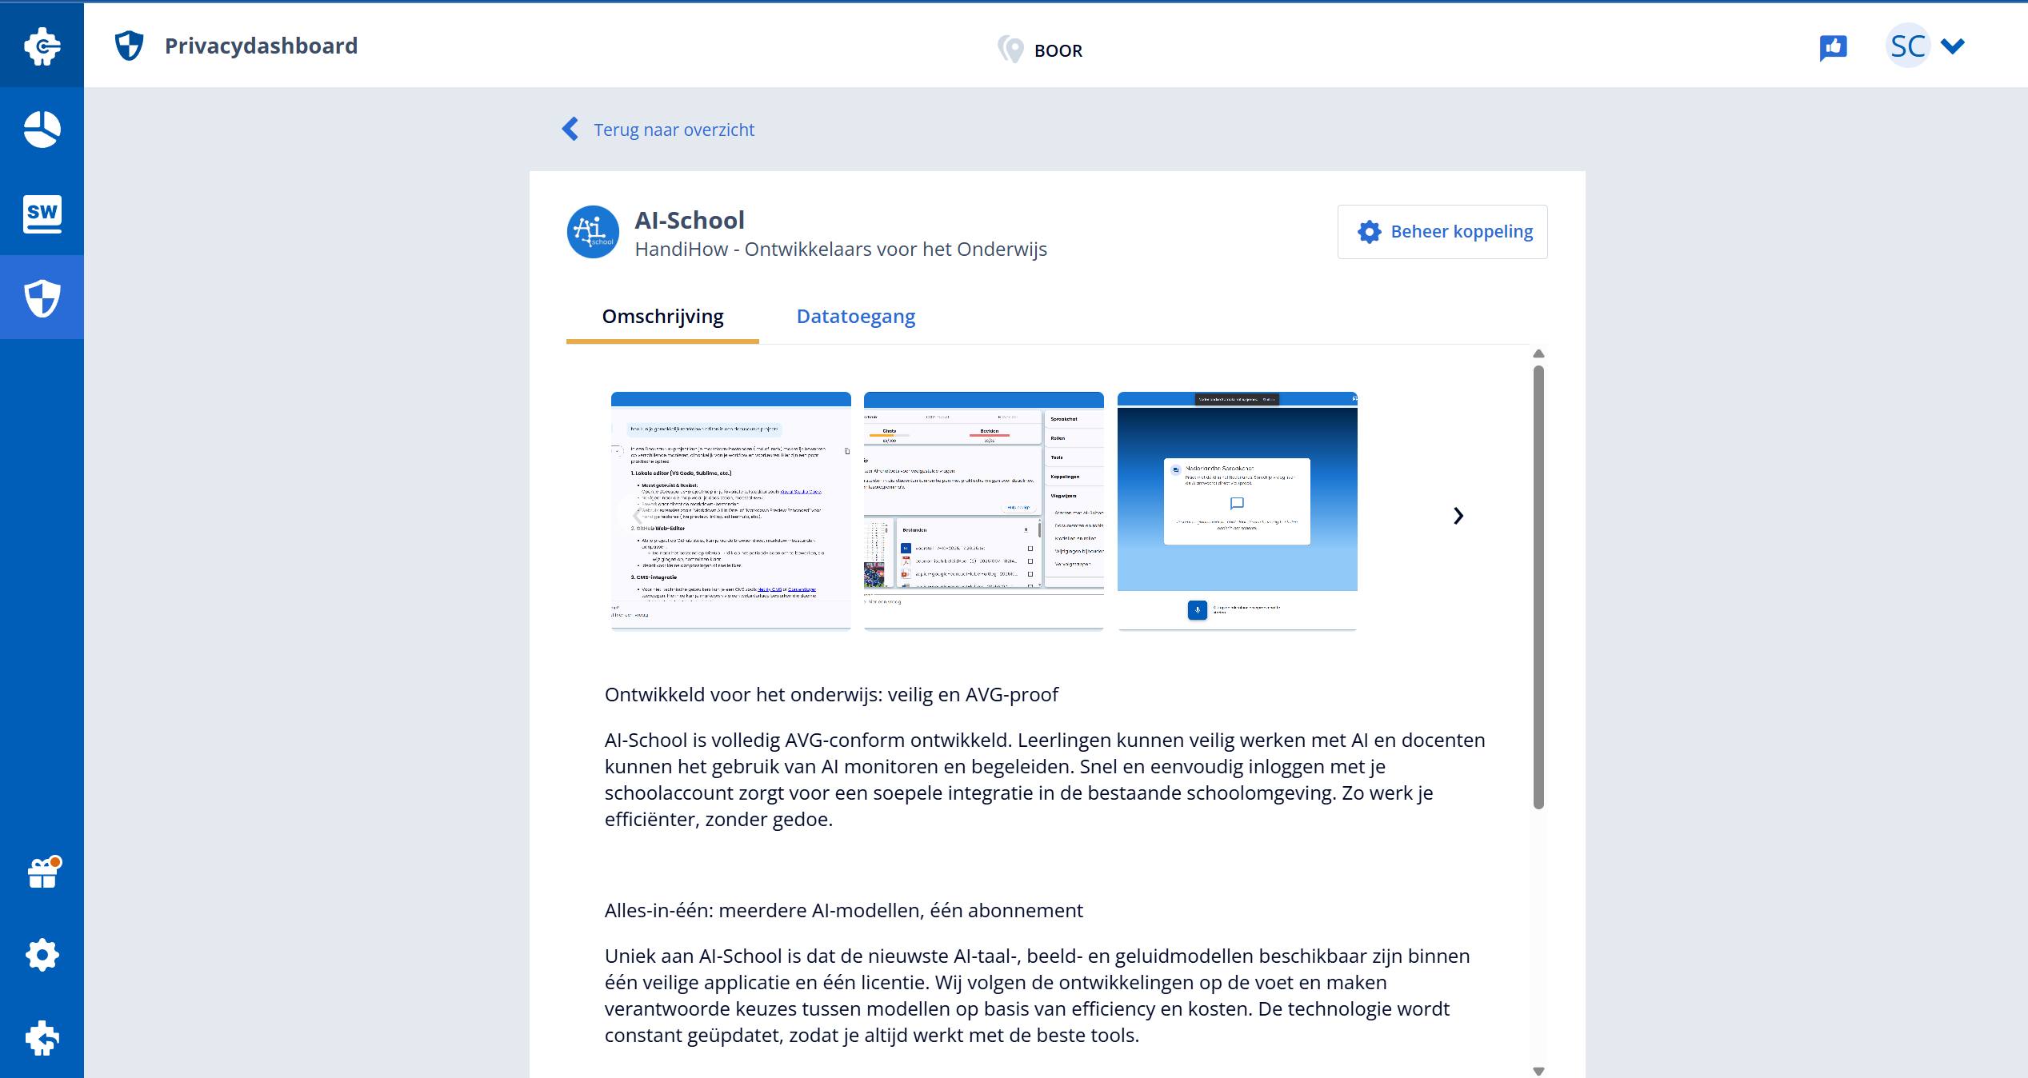This screenshot has width=2028, height=1078.
Task: Switch to the Datatoegang tab
Action: click(855, 317)
